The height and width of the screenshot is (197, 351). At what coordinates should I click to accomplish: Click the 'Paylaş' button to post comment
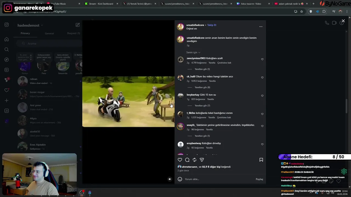coord(259,179)
